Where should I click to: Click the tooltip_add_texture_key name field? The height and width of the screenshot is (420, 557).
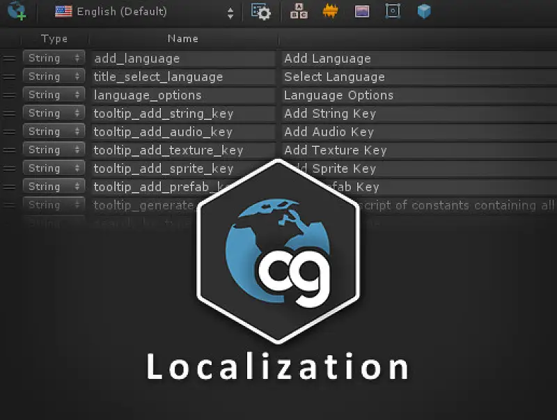click(x=183, y=150)
